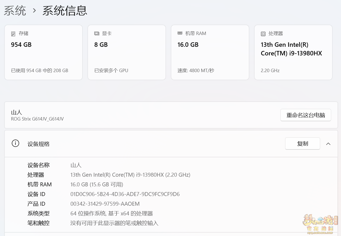
Task: Open the storage card showing 954 GB
Action: click(43, 52)
